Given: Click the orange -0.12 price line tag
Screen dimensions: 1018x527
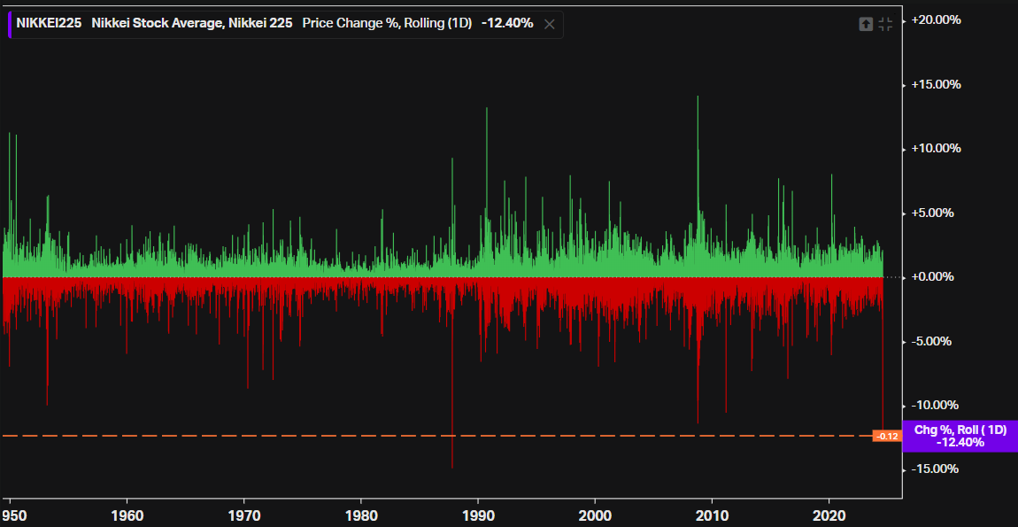Looking at the screenshot, I should [x=887, y=436].
